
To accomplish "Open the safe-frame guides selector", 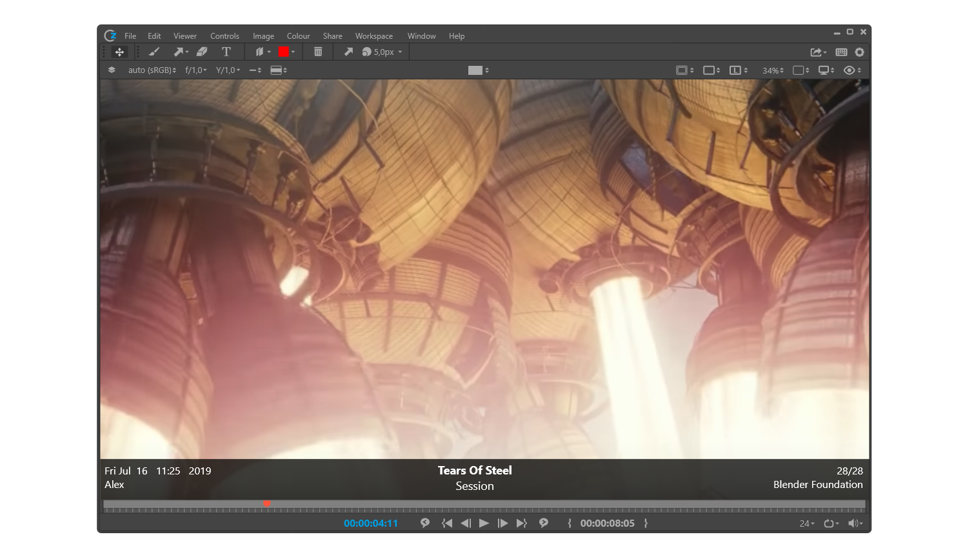I will (x=684, y=70).
